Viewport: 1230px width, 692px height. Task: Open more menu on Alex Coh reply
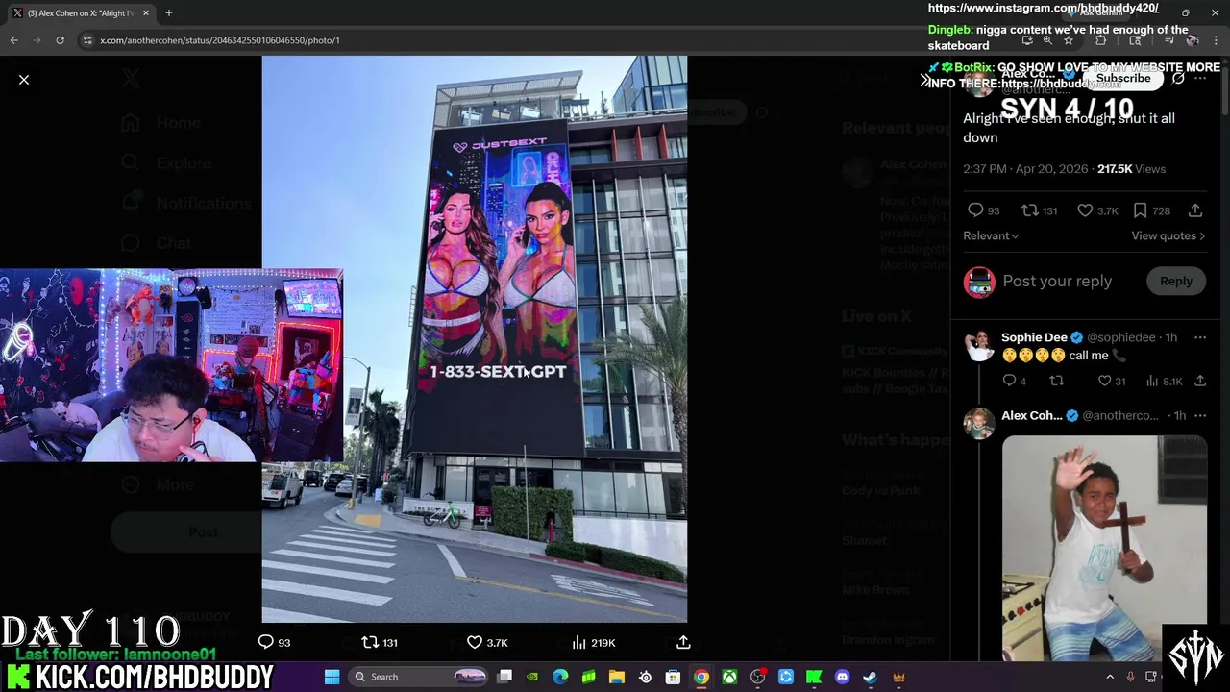(1199, 415)
